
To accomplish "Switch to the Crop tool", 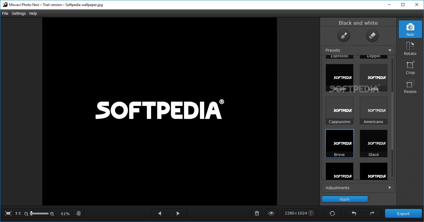I will pos(410,68).
